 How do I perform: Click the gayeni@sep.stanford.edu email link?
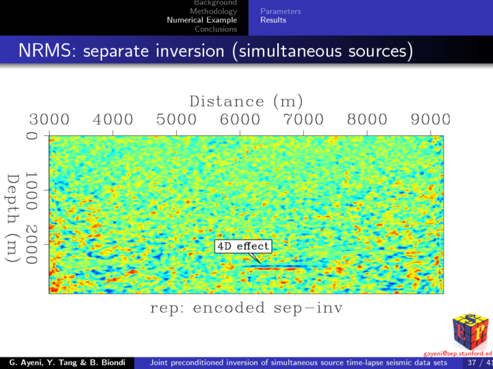(457, 354)
